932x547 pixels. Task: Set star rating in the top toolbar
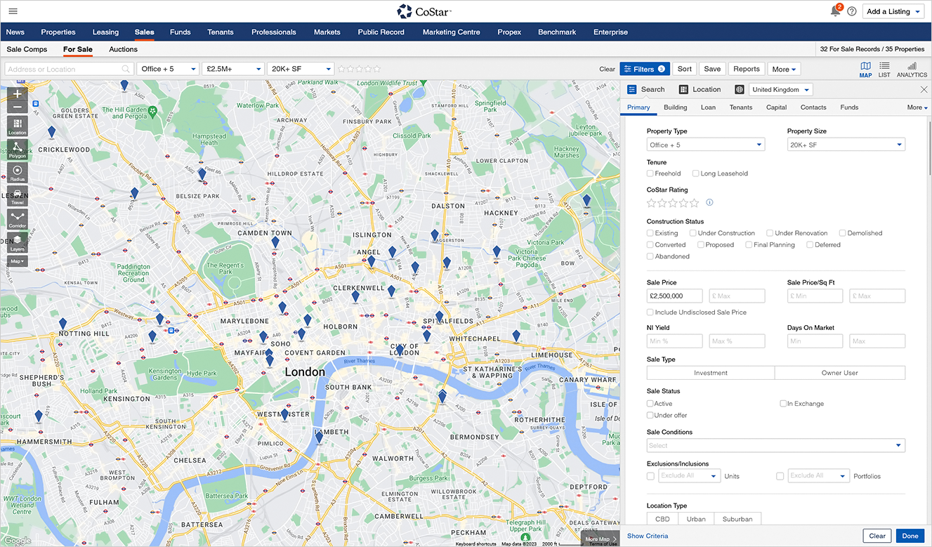(x=359, y=69)
